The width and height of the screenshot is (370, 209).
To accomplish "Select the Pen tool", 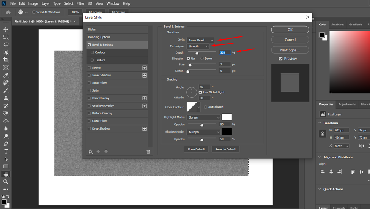I will pos(6,144).
